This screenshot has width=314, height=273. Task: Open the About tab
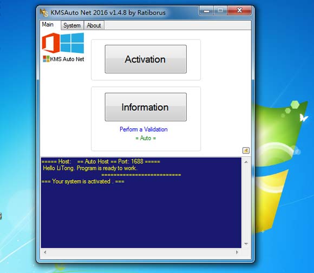pyautogui.click(x=94, y=25)
